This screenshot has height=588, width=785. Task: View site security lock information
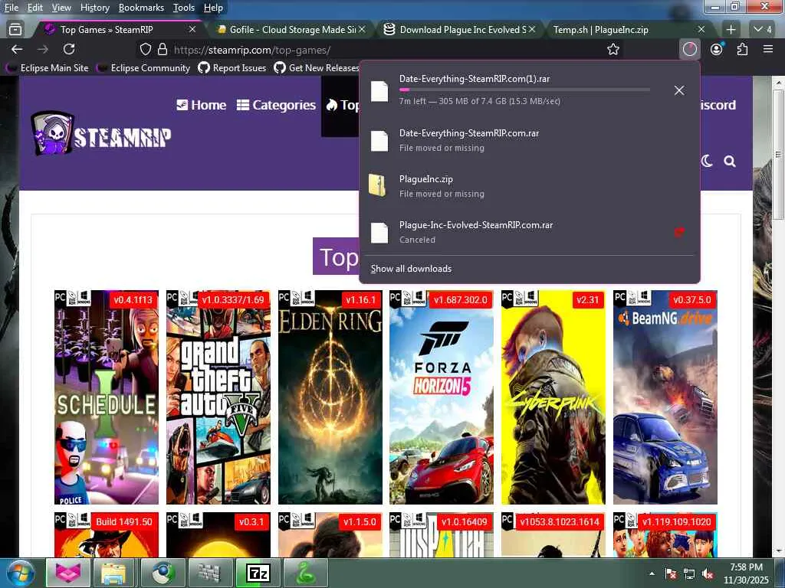point(163,49)
